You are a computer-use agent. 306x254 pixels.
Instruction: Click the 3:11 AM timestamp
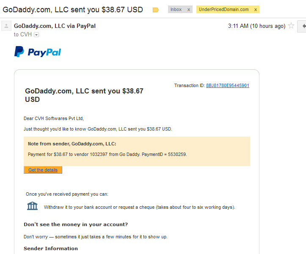pyautogui.click(x=256, y=26)
